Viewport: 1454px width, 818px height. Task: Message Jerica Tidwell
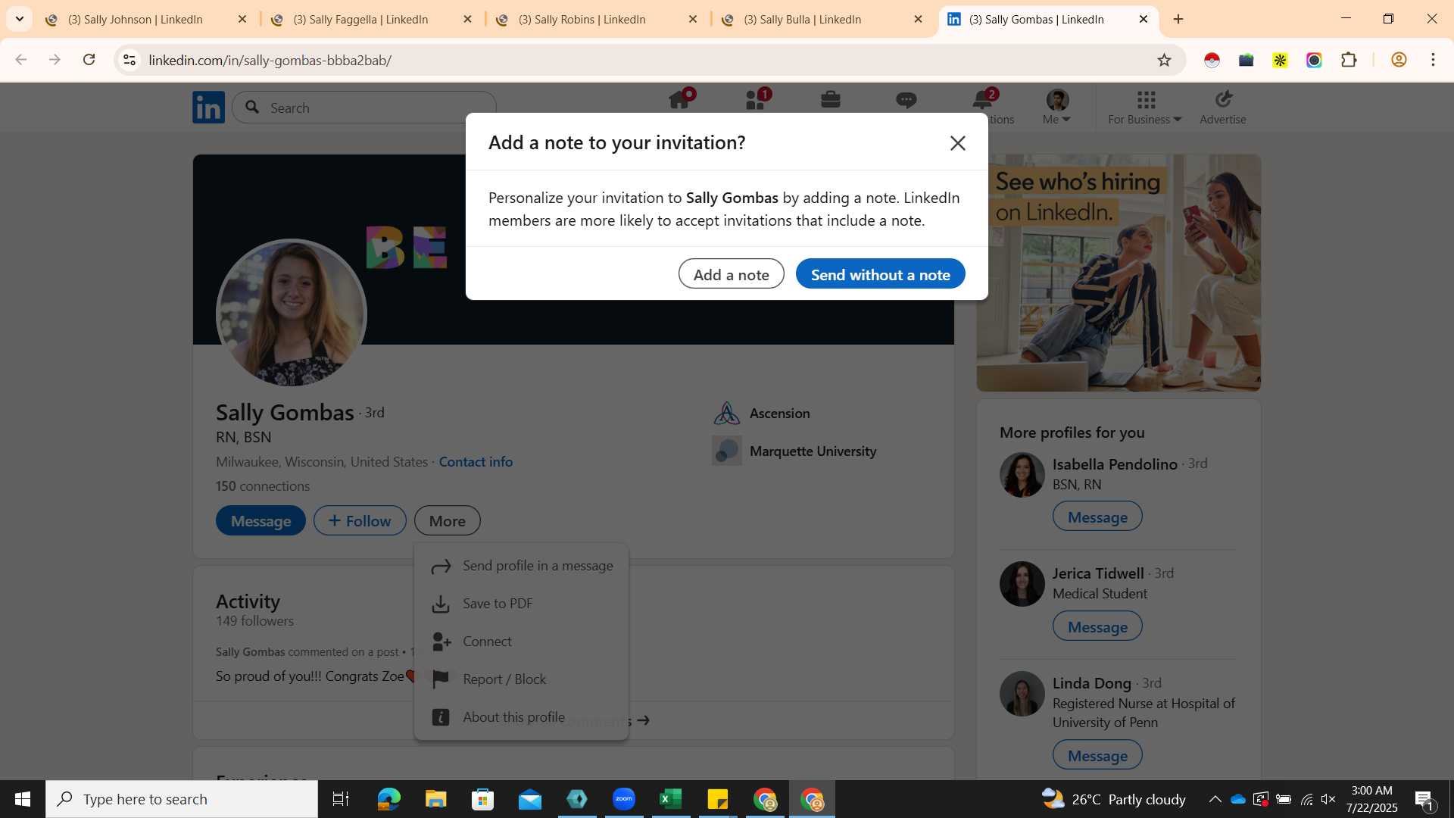1097,626
